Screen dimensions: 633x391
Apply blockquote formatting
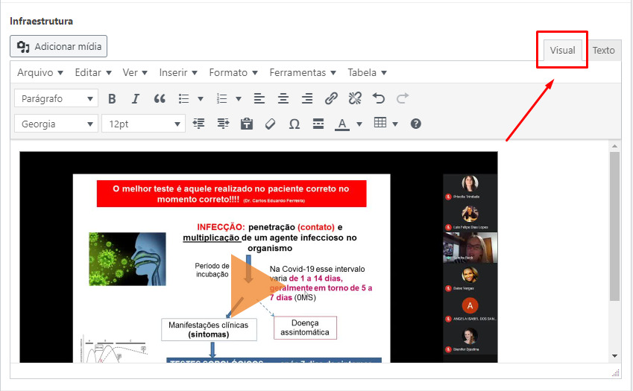pyautogui.click(x=160, y=98)
